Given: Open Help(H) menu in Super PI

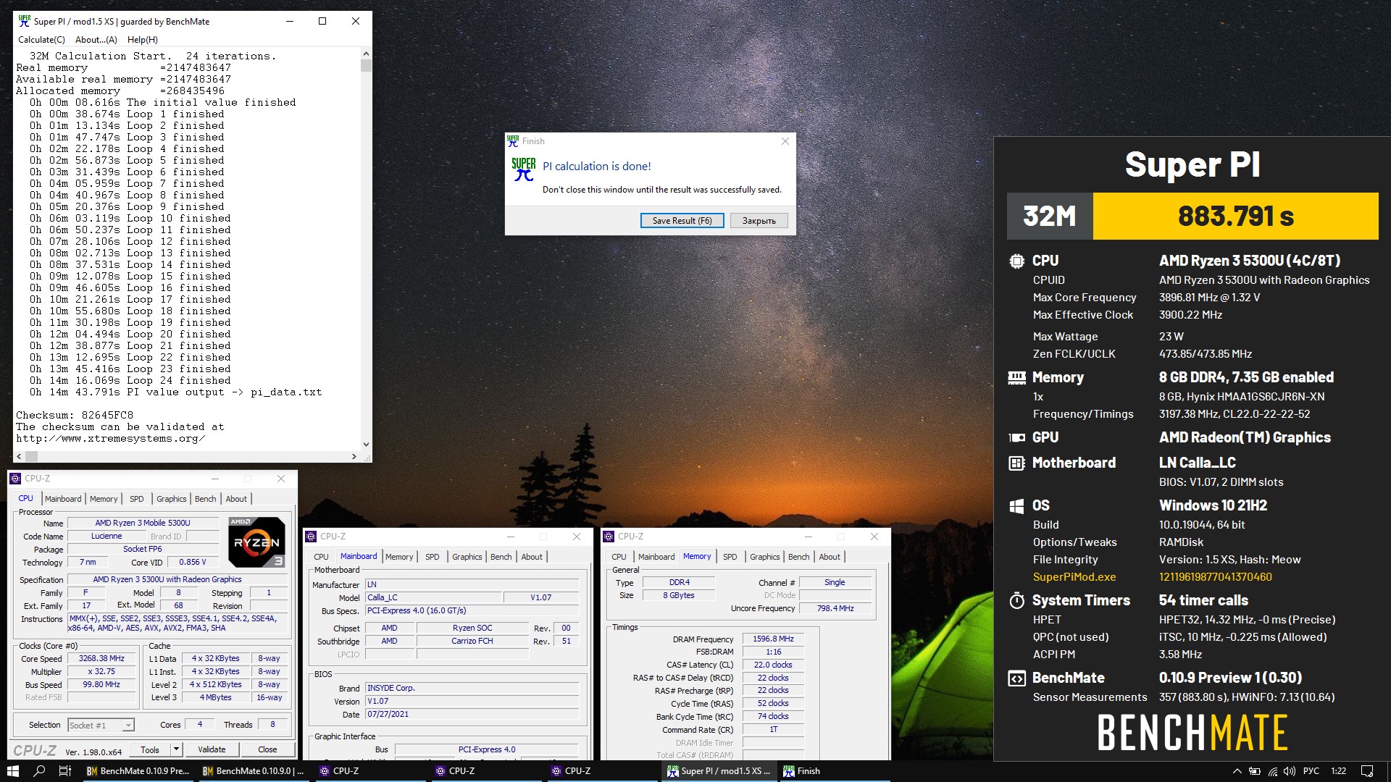Looking at the screenshot, I should click(143, 40).
